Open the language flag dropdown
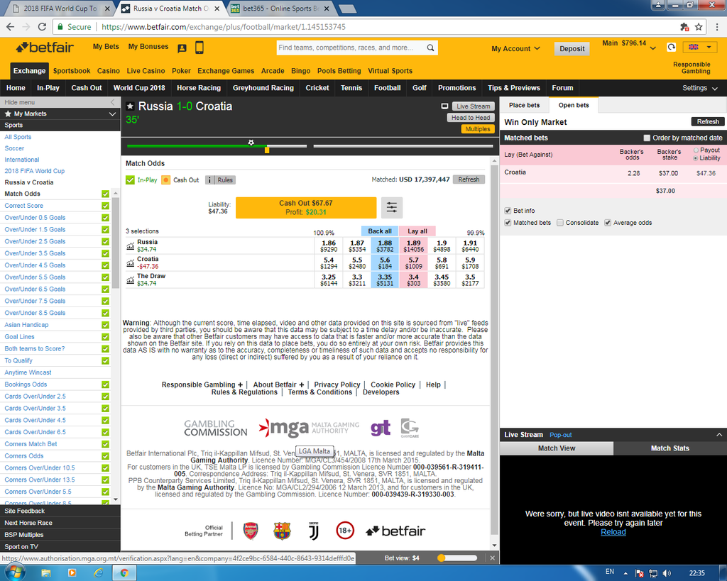This screenshot has width=727, height=581. coord(701,47)
